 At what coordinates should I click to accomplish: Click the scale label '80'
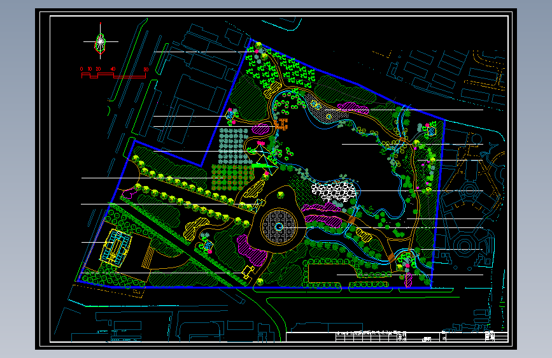point(146,69)
